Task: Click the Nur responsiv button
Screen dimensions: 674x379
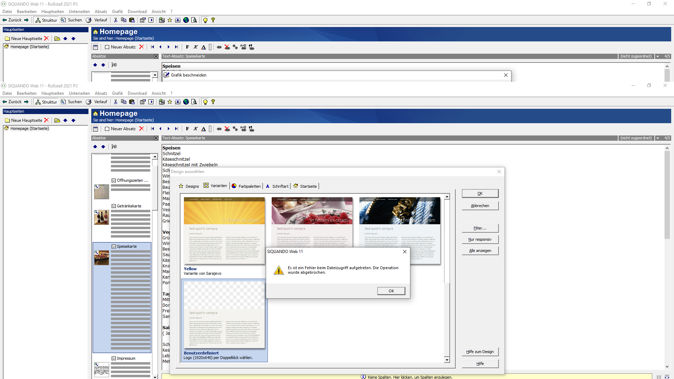Action: (480, 239)
